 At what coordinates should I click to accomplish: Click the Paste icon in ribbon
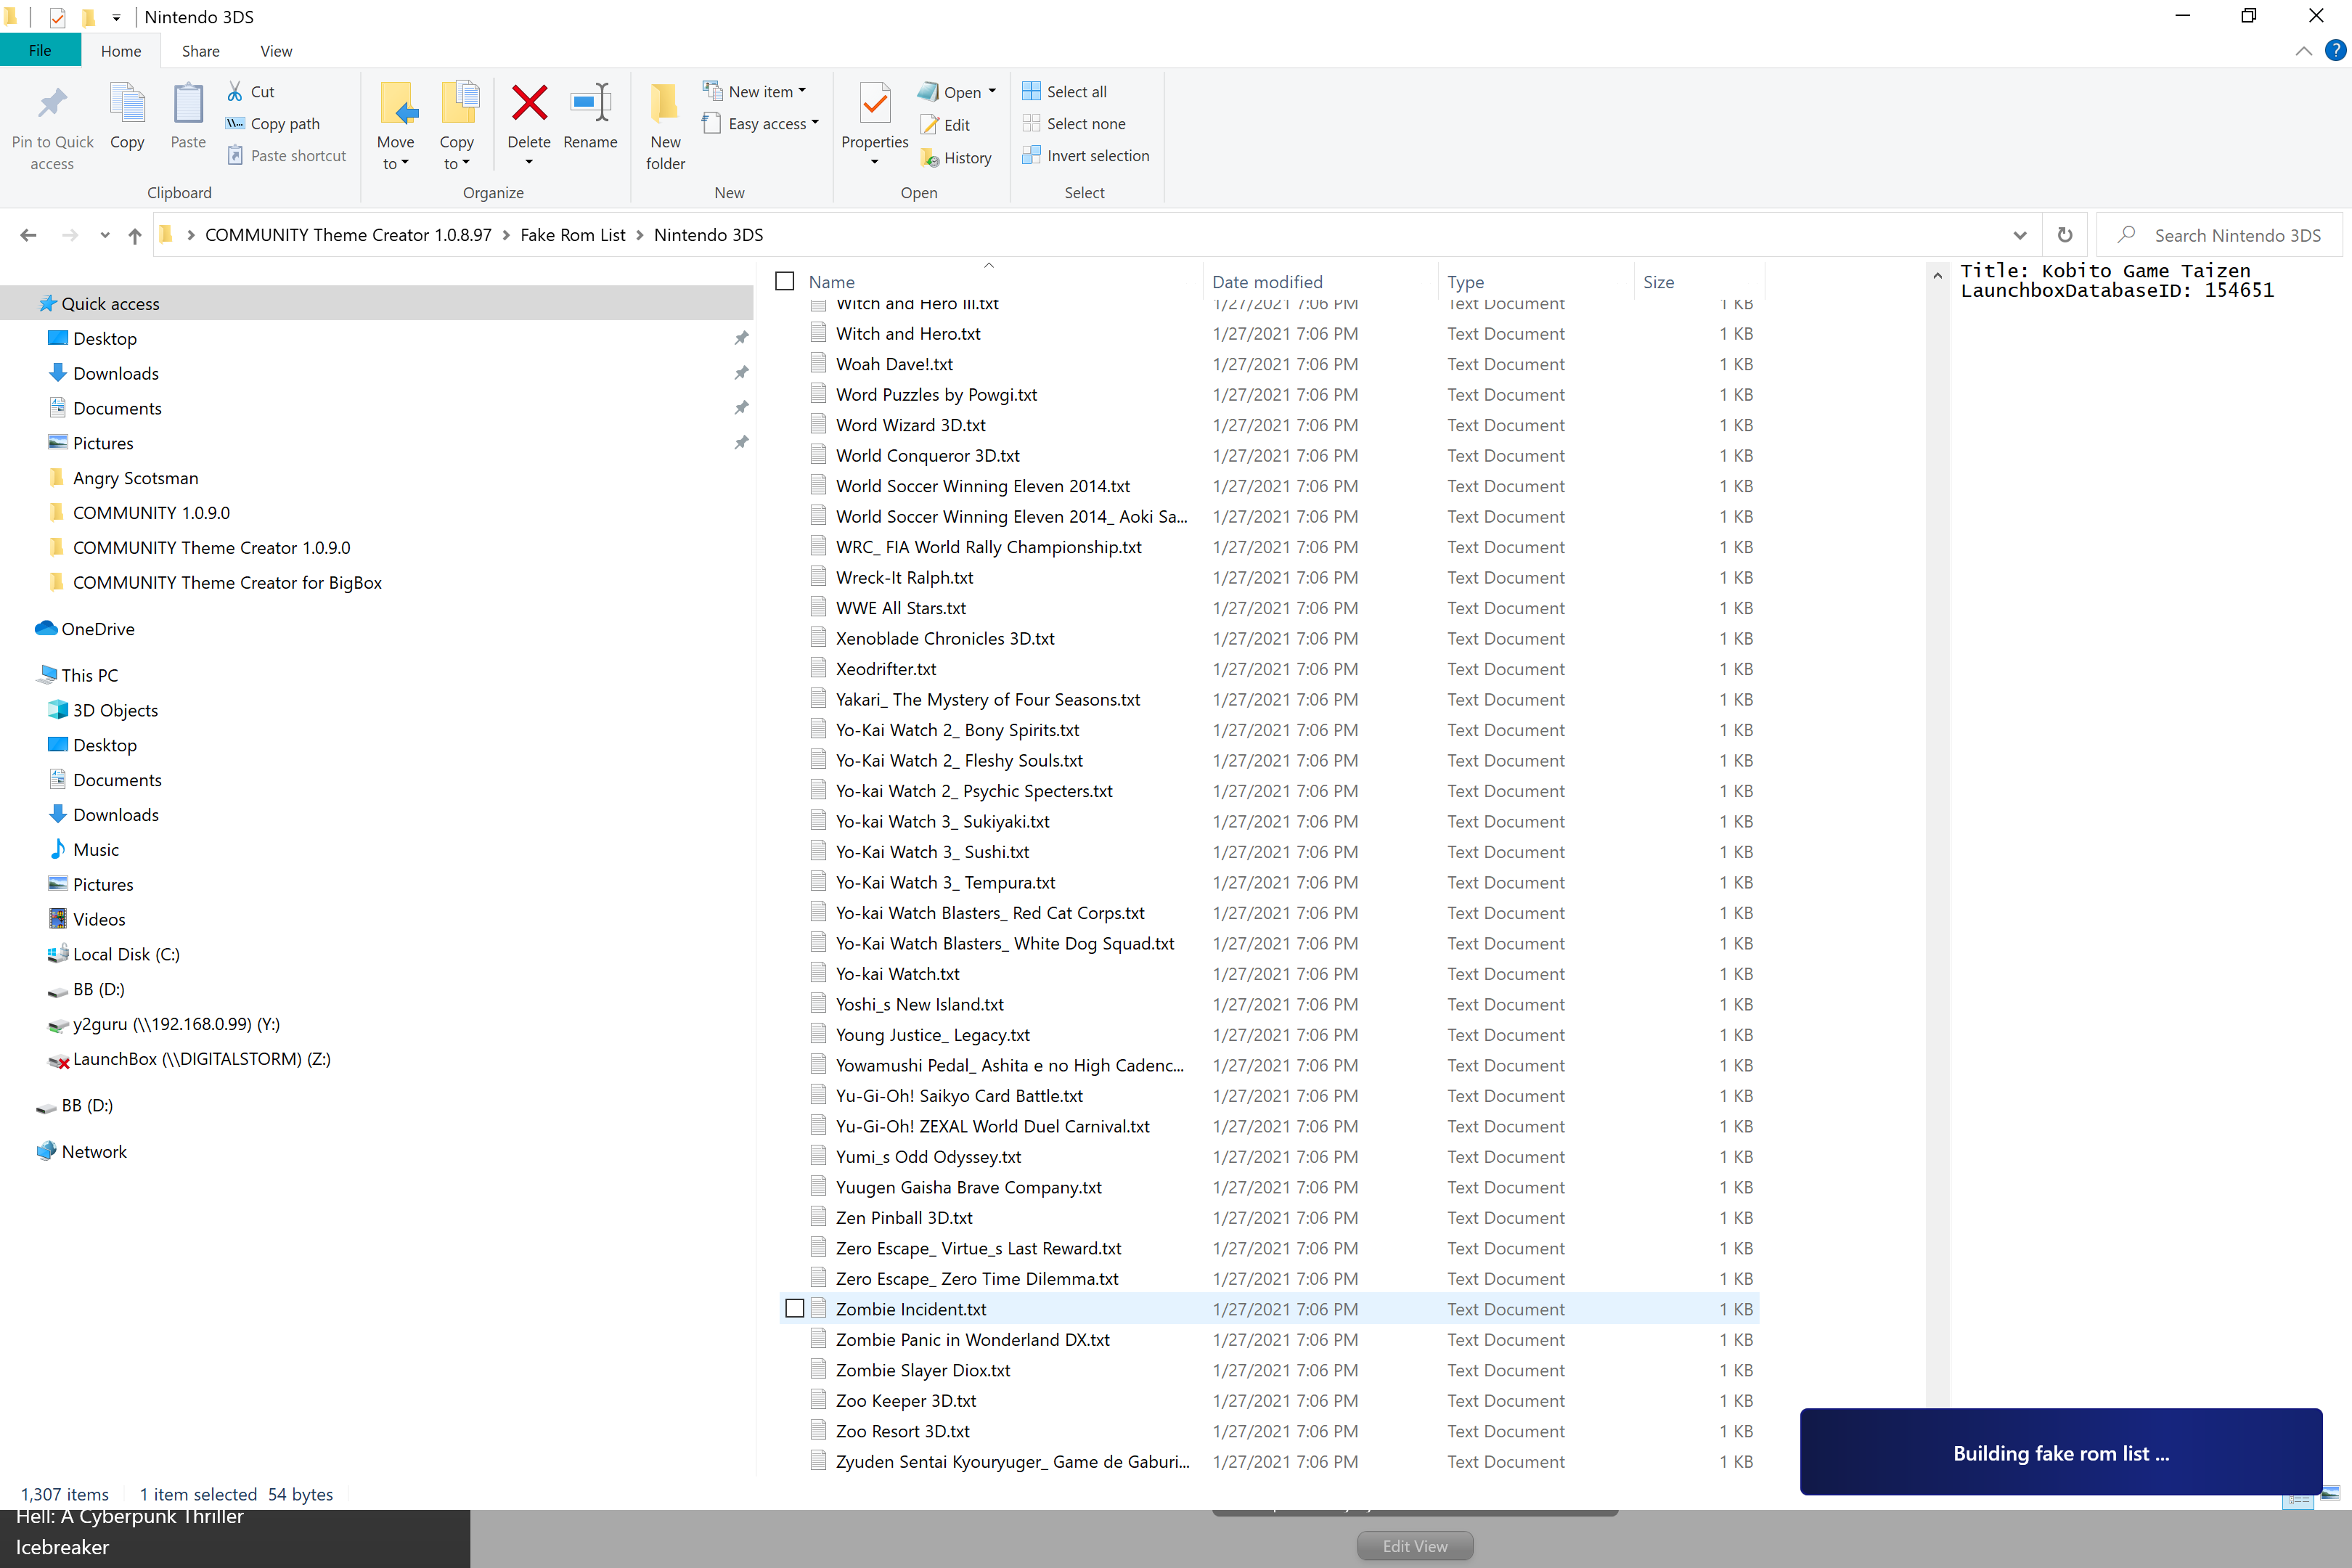pos(188,104)
